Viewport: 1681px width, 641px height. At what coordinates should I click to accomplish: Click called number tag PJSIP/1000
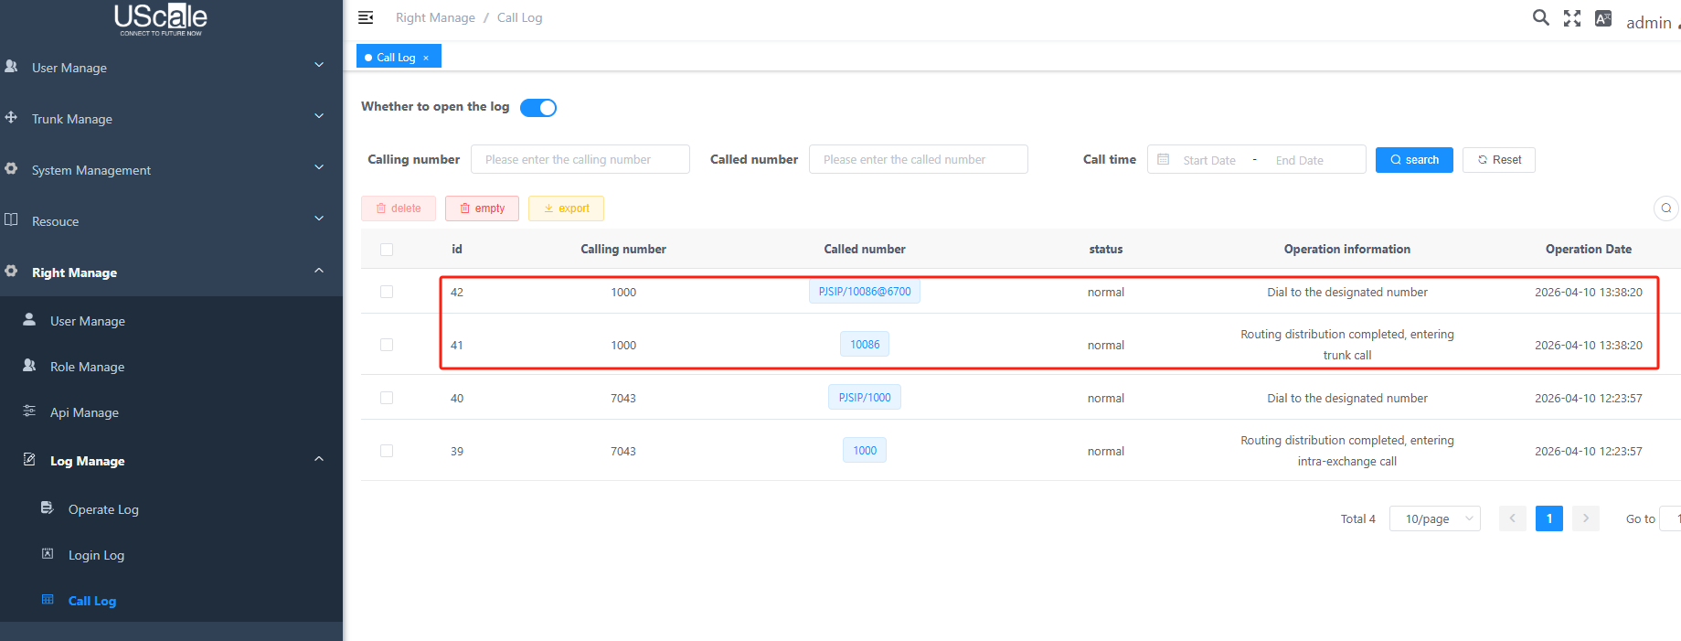click(x=865, y=398)
